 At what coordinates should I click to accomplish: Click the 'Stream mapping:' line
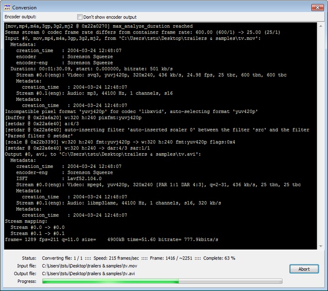[26, 221]
